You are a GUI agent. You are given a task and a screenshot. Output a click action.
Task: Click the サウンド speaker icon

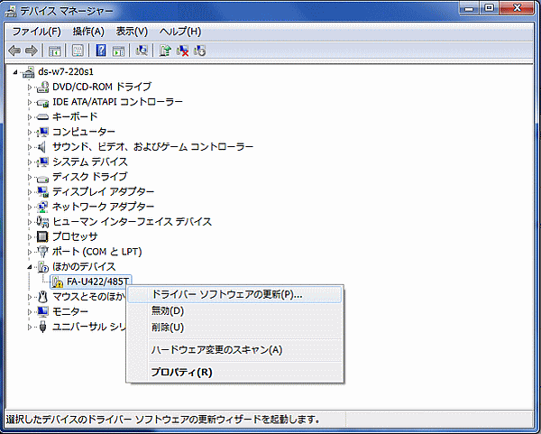click(42, 147)
